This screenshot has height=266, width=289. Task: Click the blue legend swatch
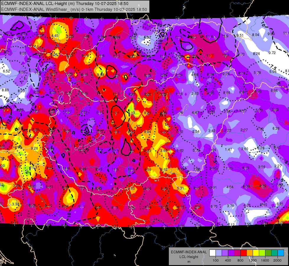coord(281,253)
